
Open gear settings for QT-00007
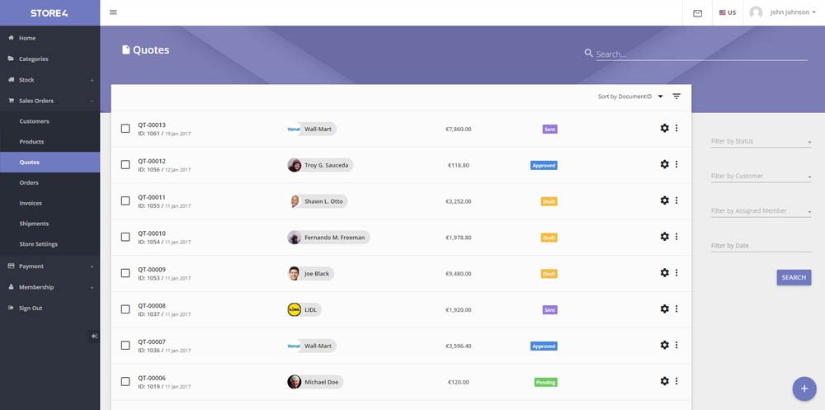pyautogui.click(x=664, y=346)
